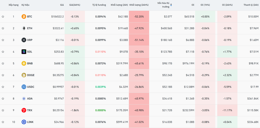This screenshot has height=128, width=260.
Task: Toggle favorite star for BTC row
Action: point(3,16)
